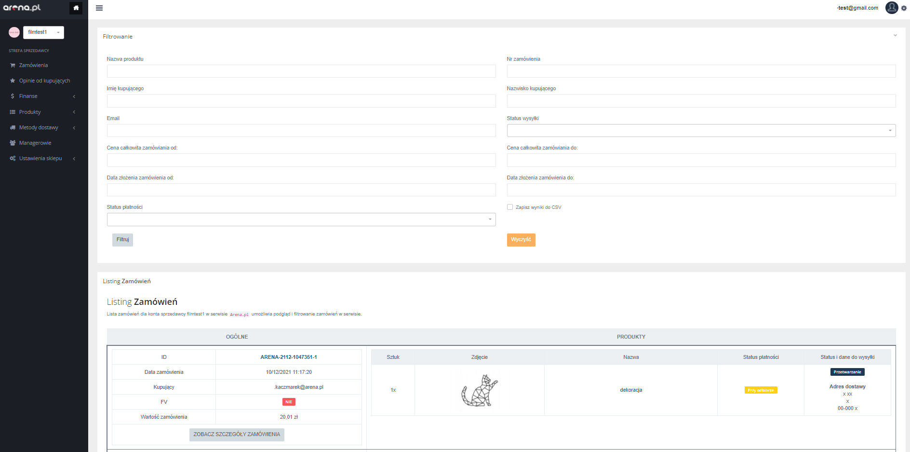Click the home icon in top bar
This screenshot has width=910, height=452.
click(76, 8)
